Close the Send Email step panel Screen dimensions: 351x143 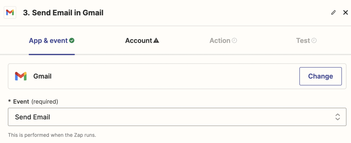coord(345,12)
